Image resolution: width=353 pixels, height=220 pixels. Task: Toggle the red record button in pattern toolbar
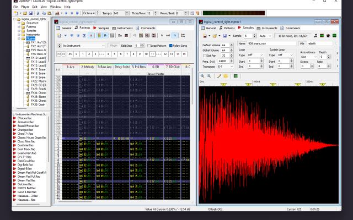pos(91,35)
